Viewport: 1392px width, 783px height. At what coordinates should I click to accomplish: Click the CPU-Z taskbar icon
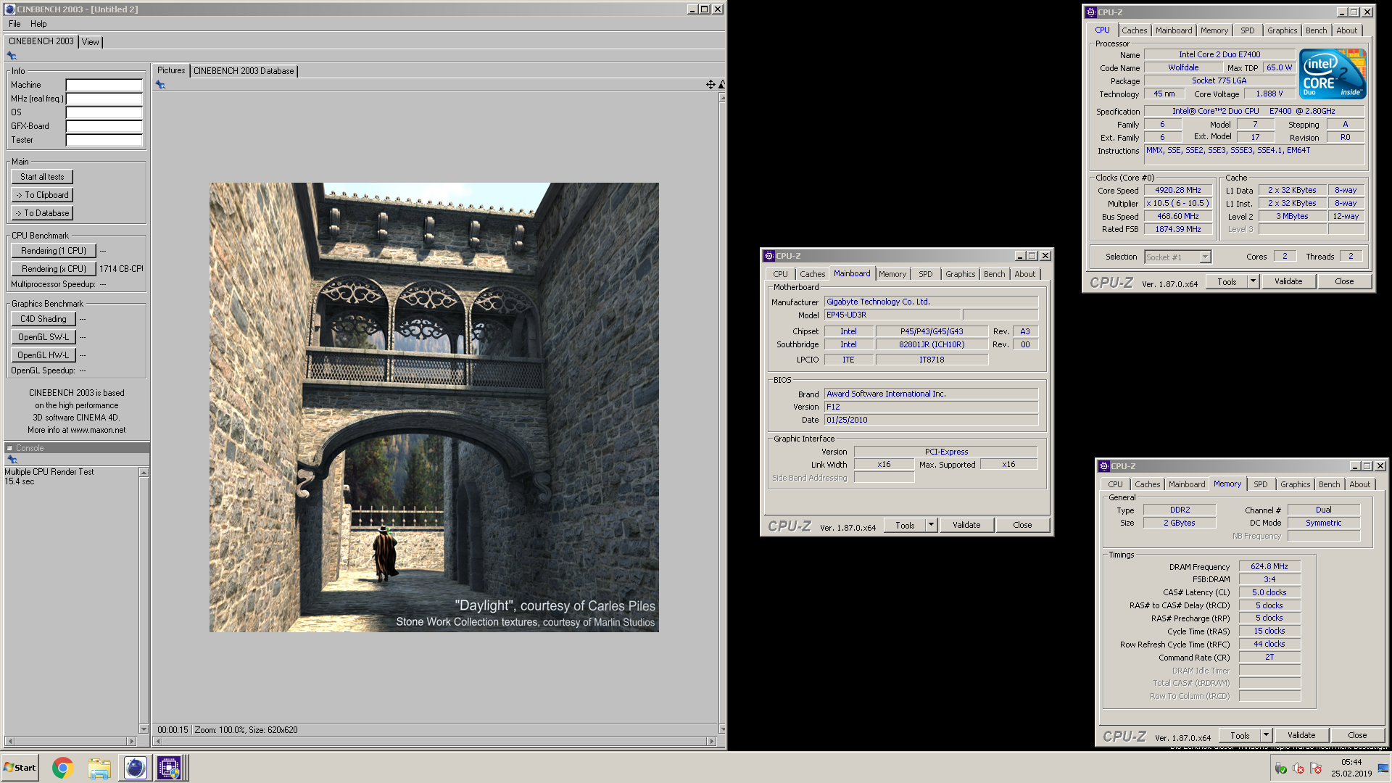coord(170,768)
